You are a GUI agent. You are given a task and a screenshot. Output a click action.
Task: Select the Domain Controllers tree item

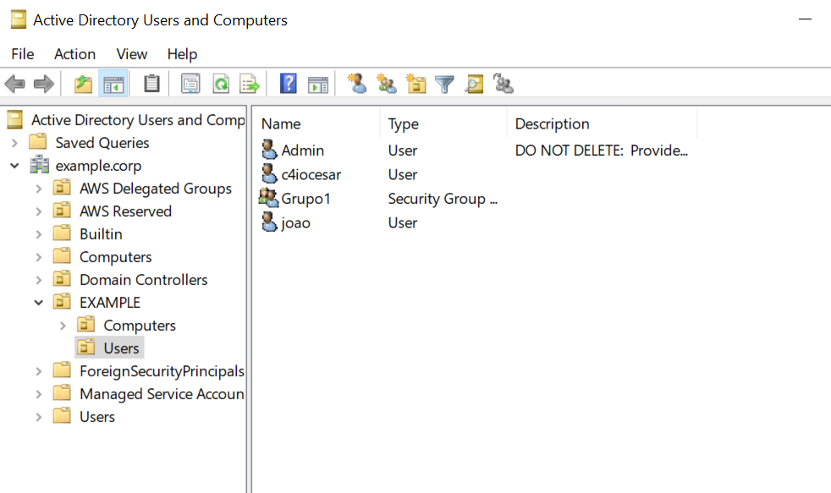(x=144, y=280)
